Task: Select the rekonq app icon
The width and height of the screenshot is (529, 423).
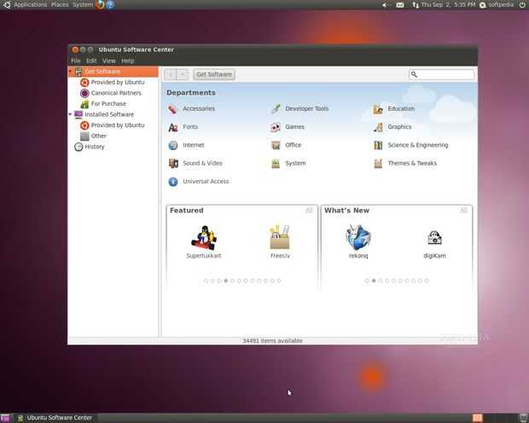Action: pos(358,237)
